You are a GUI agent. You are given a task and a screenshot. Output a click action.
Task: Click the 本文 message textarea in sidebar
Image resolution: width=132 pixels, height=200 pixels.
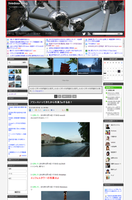pos(17,185)
